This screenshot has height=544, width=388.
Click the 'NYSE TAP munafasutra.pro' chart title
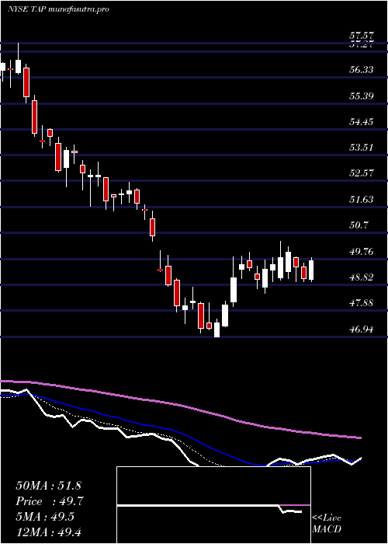click(58, 9)
